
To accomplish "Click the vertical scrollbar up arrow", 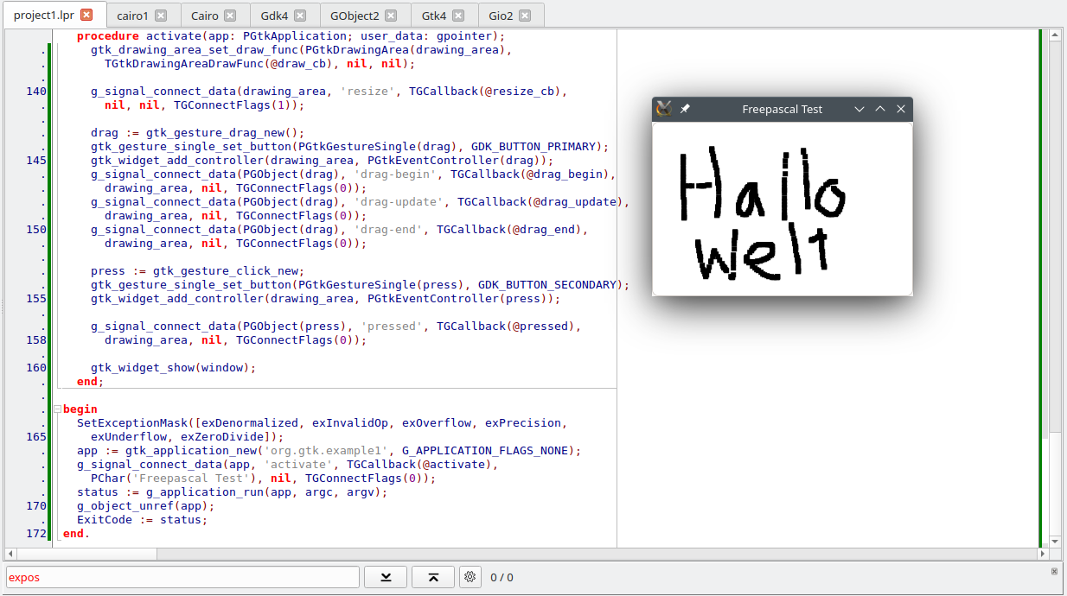I will [x=1054, y=35].
